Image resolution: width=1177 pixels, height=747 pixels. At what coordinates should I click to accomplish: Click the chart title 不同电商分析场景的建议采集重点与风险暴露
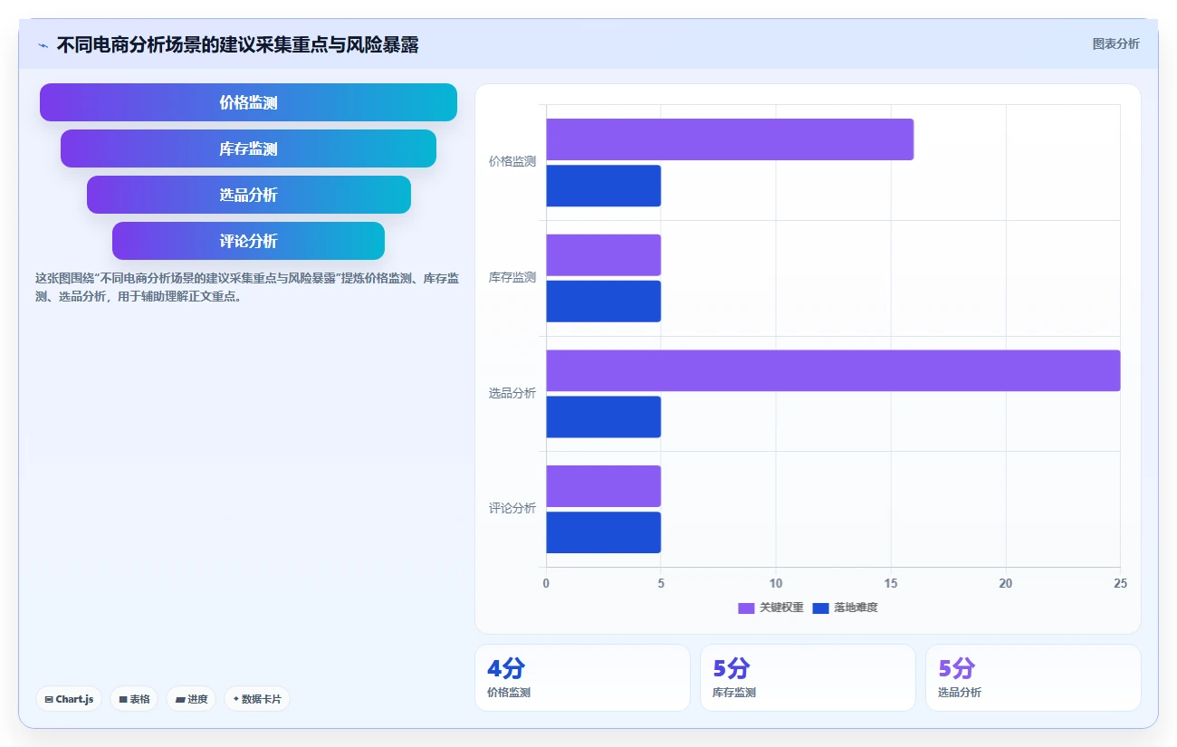click(237, 45)
